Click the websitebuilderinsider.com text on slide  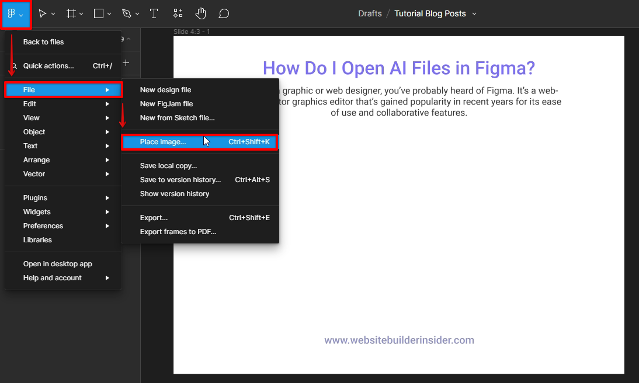[x=399, y=340]
